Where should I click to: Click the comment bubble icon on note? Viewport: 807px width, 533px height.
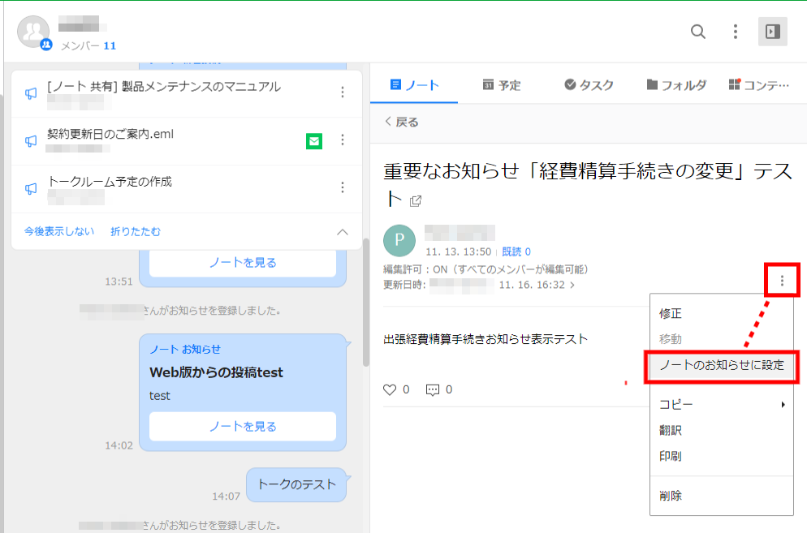(433, 389)
